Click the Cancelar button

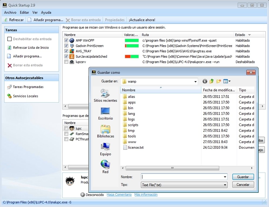click(243, 185)
